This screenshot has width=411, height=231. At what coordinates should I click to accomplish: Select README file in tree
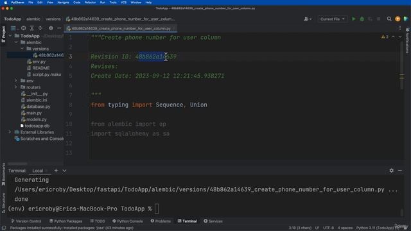click(x=39, y=68)
